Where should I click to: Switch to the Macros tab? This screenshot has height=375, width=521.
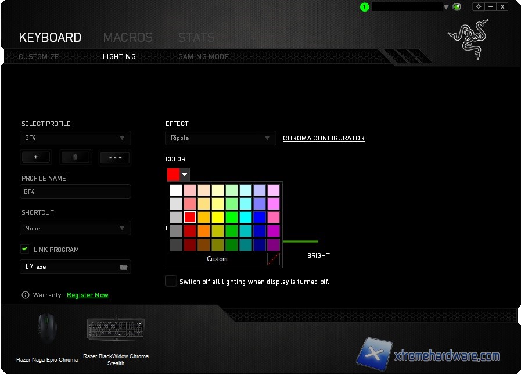coord(127,38)
